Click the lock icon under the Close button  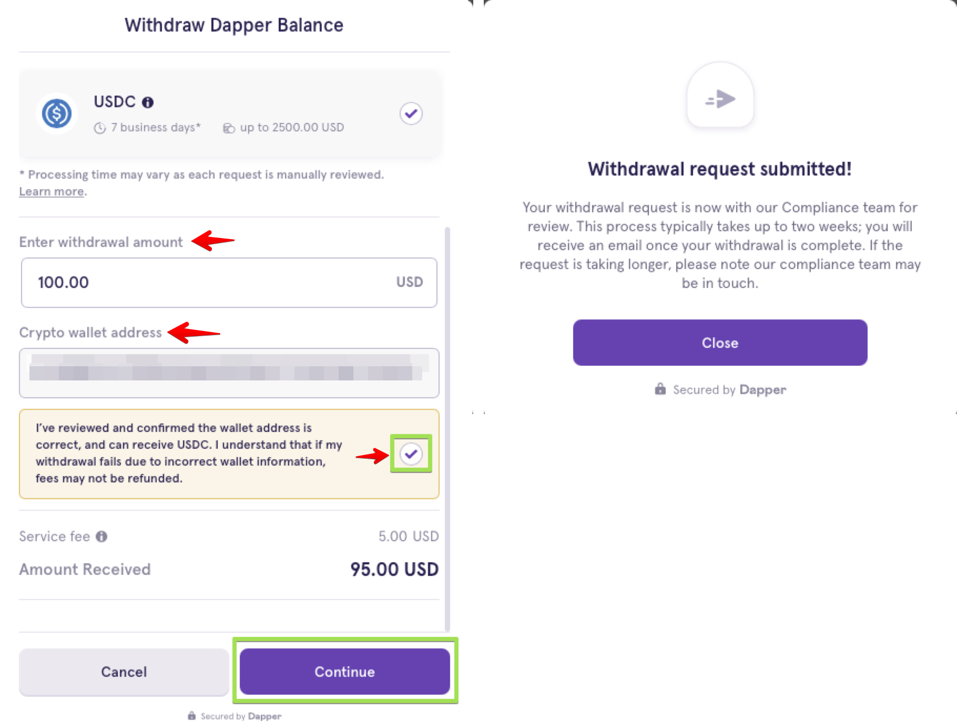pyautogui.click(x=660, y=389)
